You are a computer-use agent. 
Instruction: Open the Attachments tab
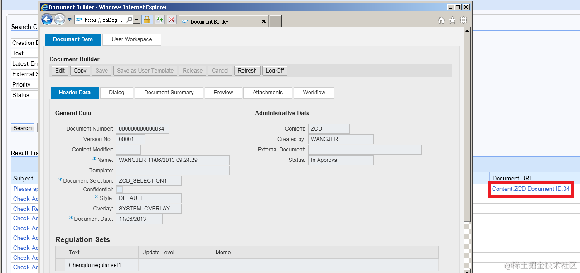click(267, 93)
